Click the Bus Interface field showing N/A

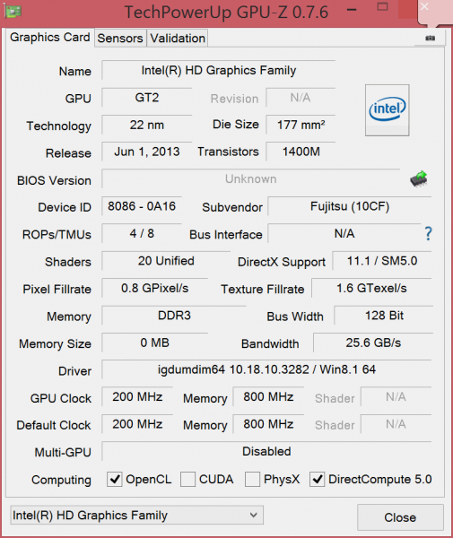click(x=344, y=234)
